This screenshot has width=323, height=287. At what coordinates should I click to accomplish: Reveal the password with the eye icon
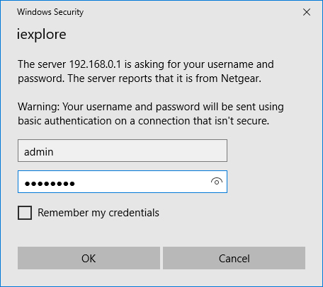click(217, 182)
